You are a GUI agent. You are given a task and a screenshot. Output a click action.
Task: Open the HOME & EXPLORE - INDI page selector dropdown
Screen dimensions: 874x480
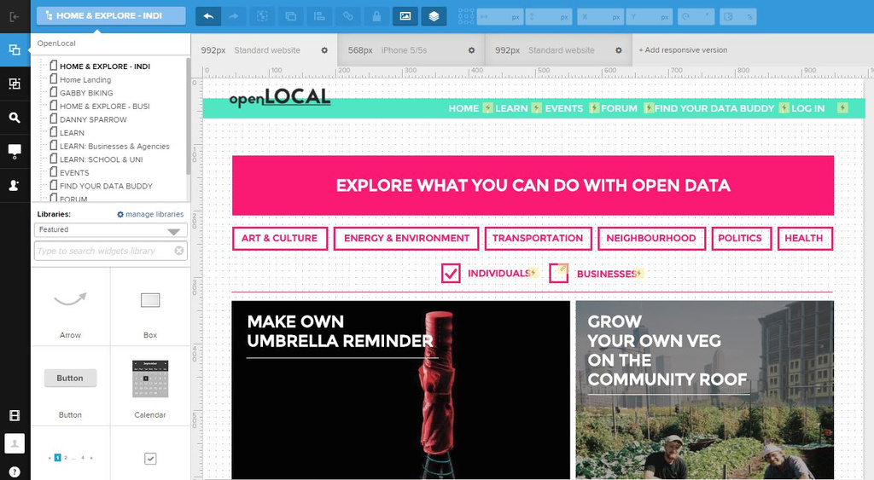point(111,15)
